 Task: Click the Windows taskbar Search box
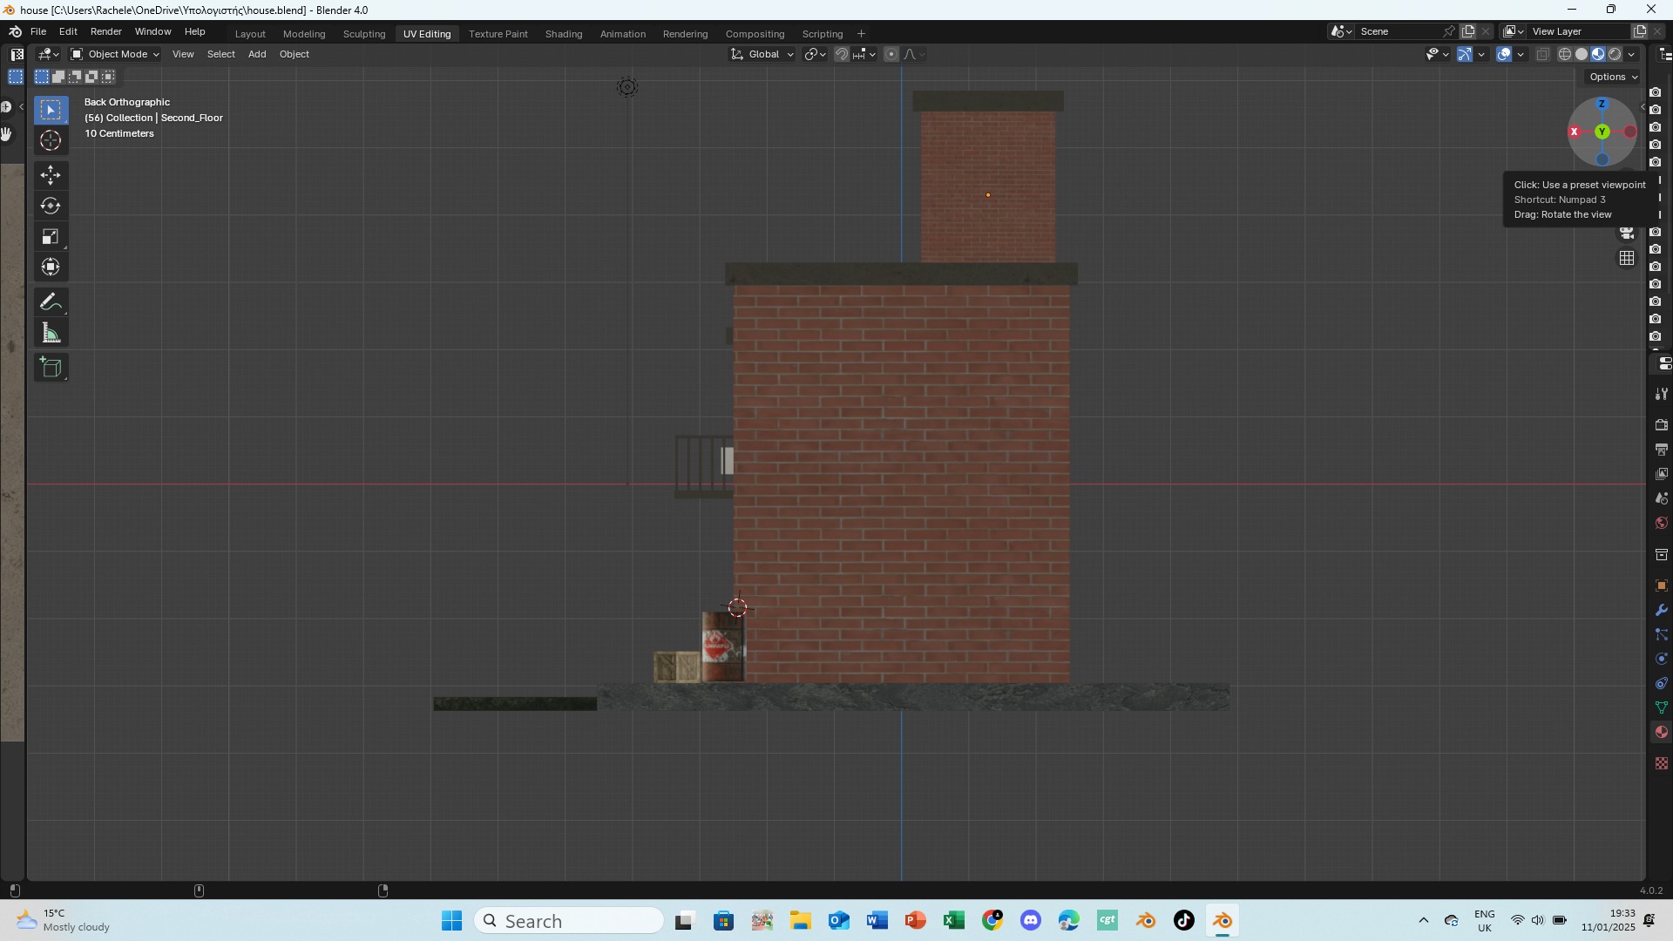coord(569,921)
